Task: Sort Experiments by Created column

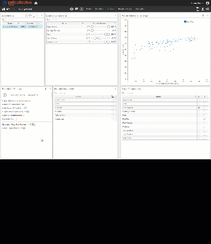Action: pyautogui.click(x=30, y=23)
